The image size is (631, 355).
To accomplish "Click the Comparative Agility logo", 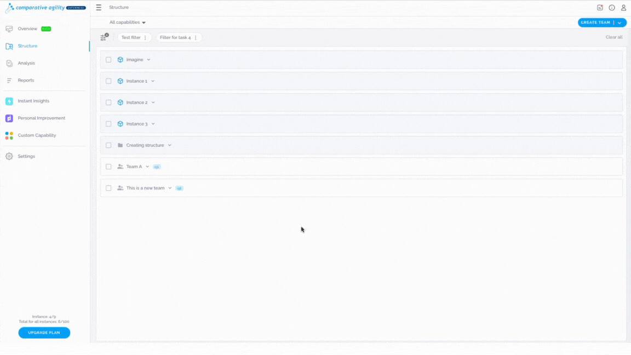I will 45,8.
